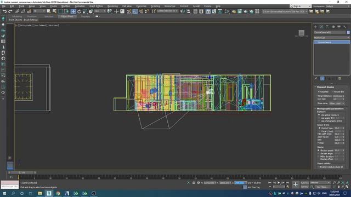Open the Edit menu
This screenshot has width=351, height=197.
(12, 6)
